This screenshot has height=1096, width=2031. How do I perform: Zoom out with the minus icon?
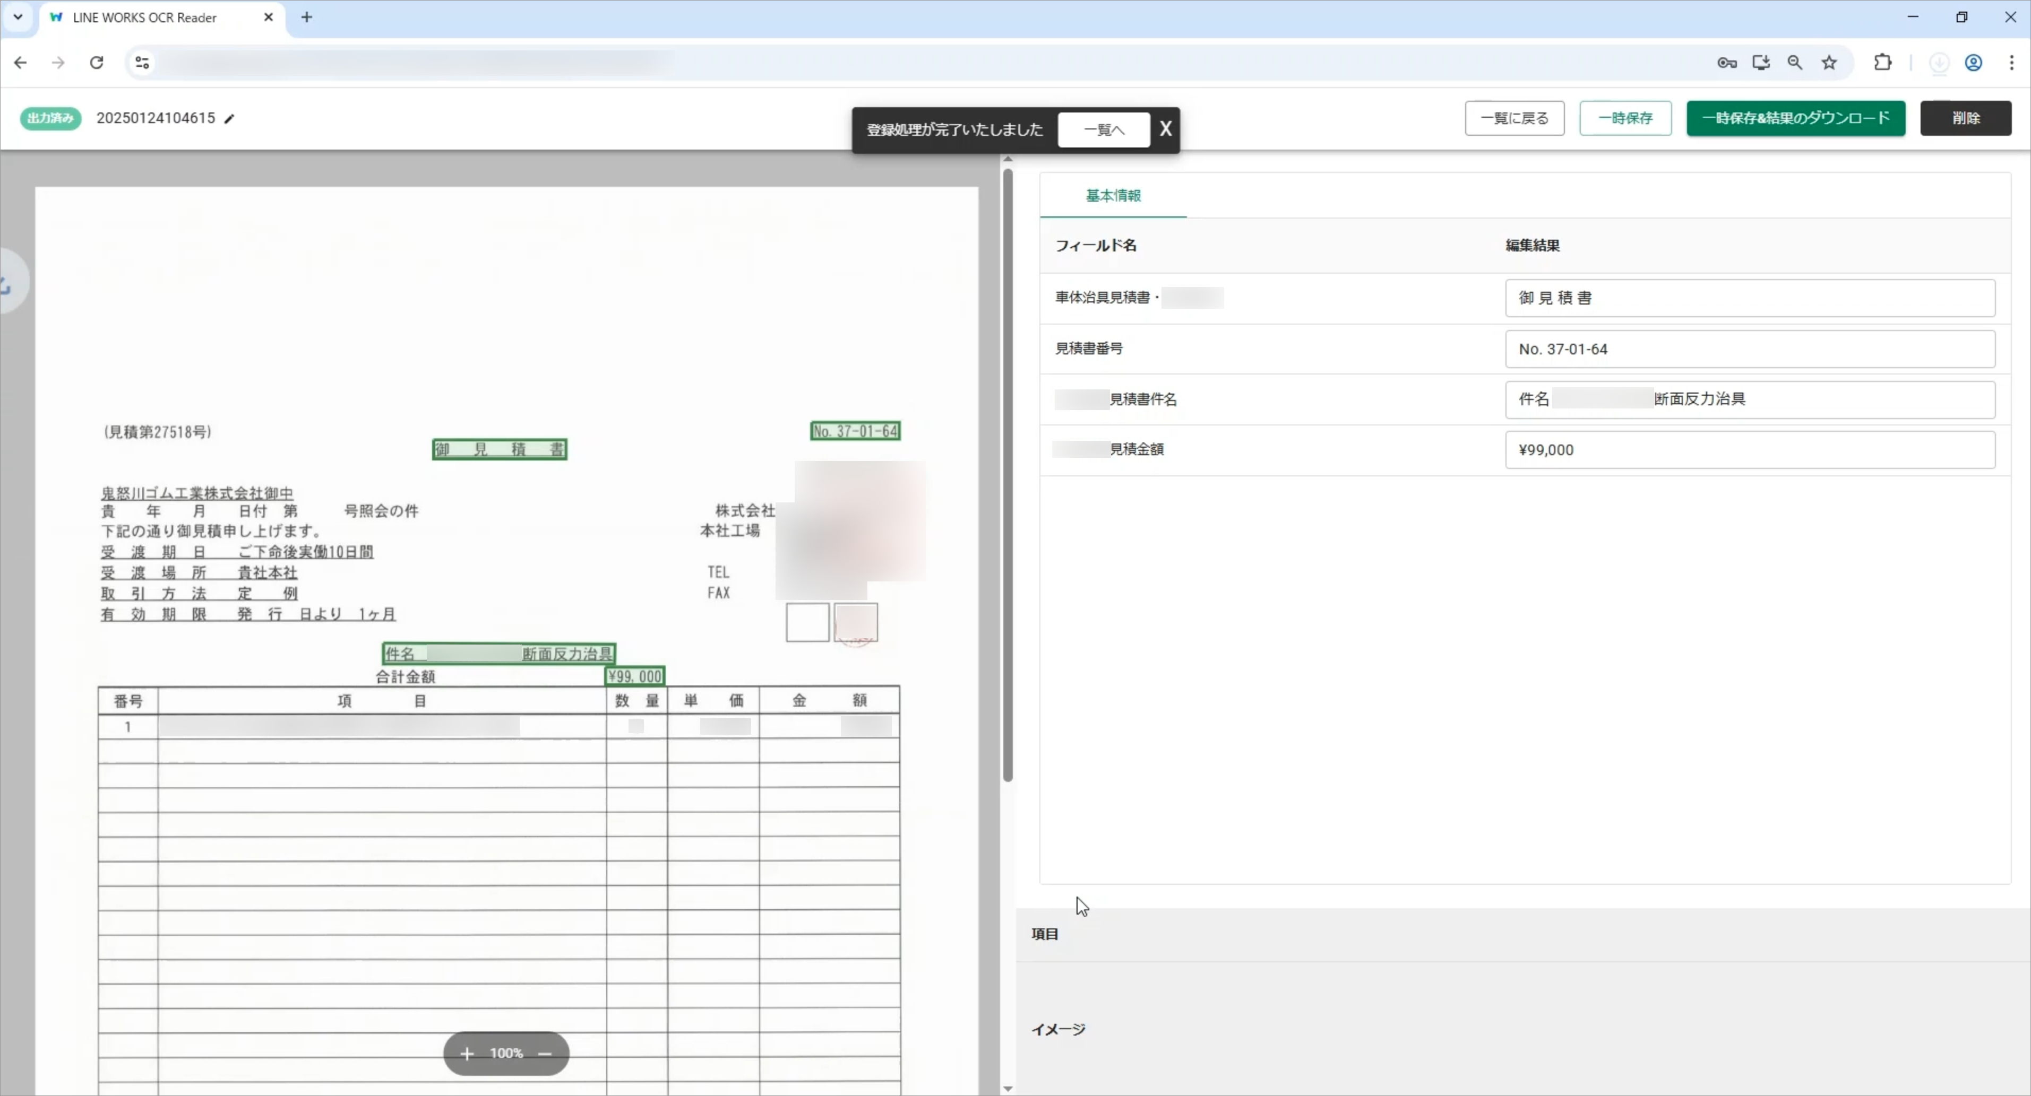tap(545, 1054)
